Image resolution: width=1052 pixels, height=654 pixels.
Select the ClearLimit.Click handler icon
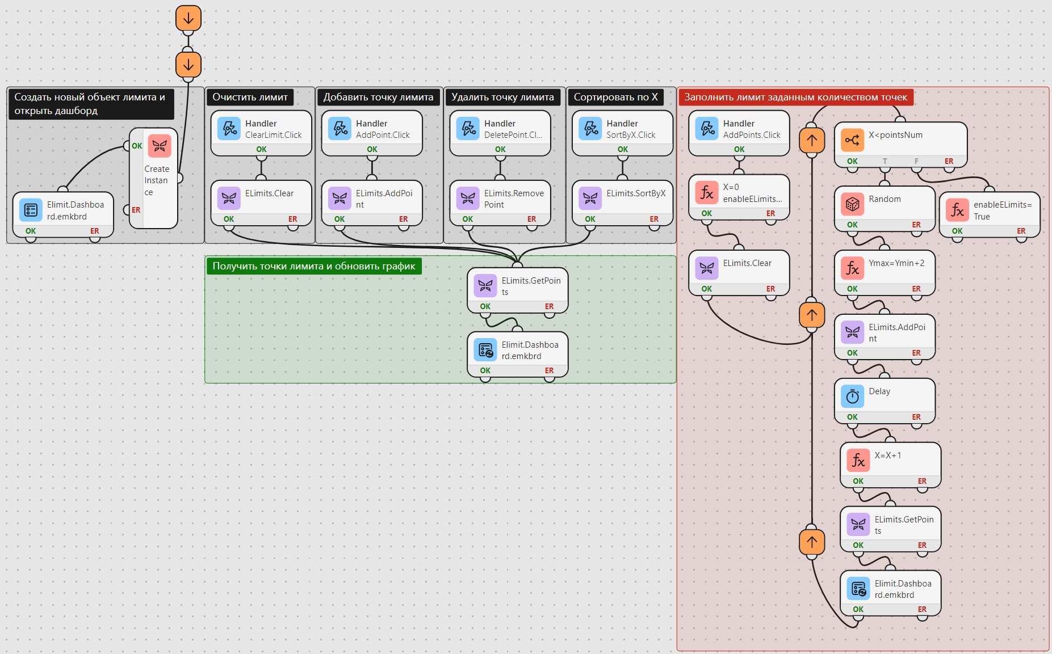click(229, 129)
